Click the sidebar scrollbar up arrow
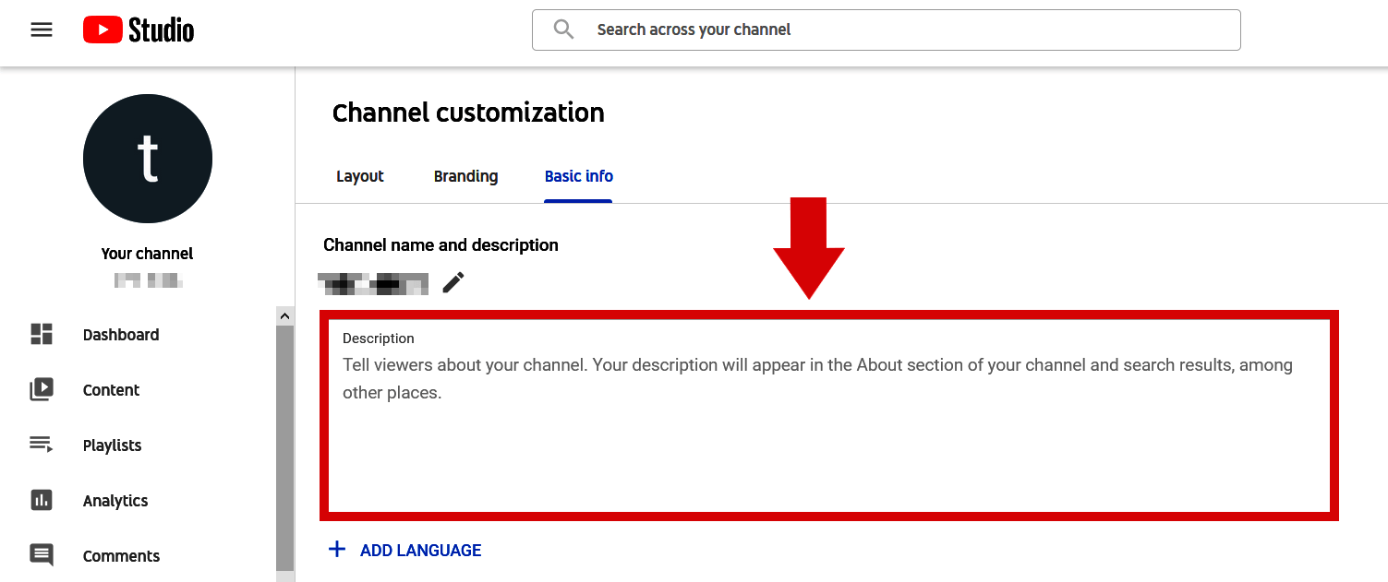The width and height of the screenshot is (1388, 582). point(284,315)
